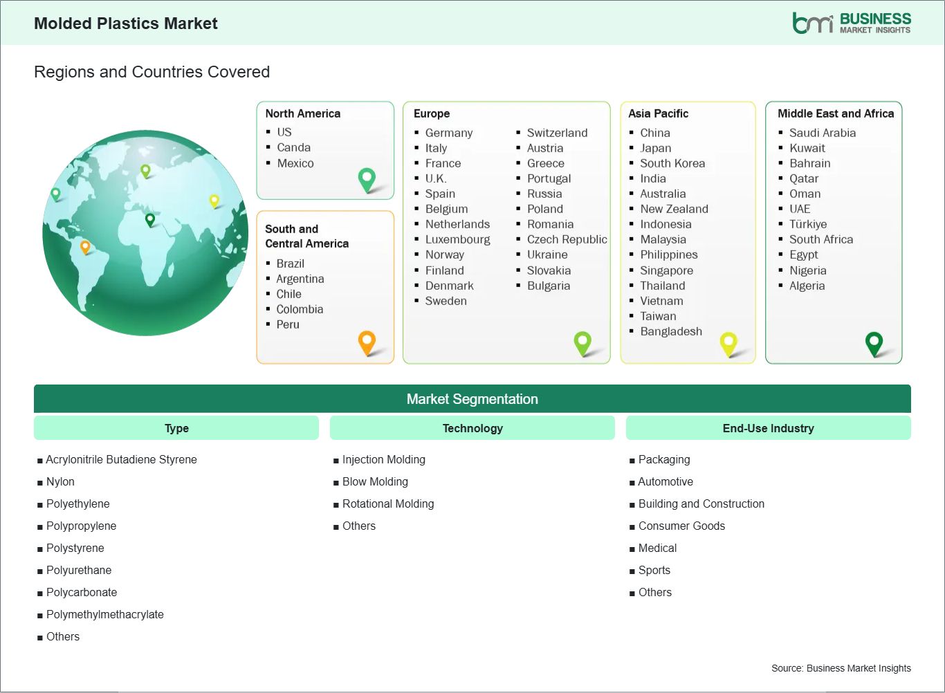The height and width of the screenshot is (693, 945).
Task: Select the Technology segmentation header
Action: pyautogui.click(x=472, y=428)
